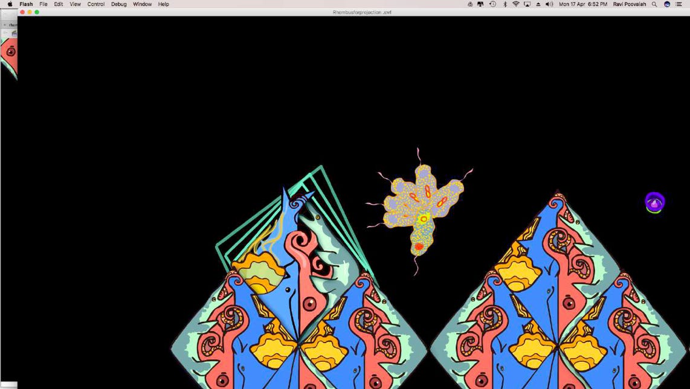Click the Time Machine status icon

coord(492,4)
